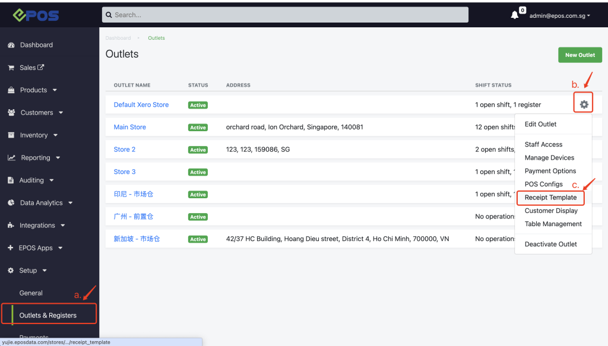Viewport: 608px width, 346px height.
Task: Click the Sales shopping cart icon
Action: click(11, 68)
